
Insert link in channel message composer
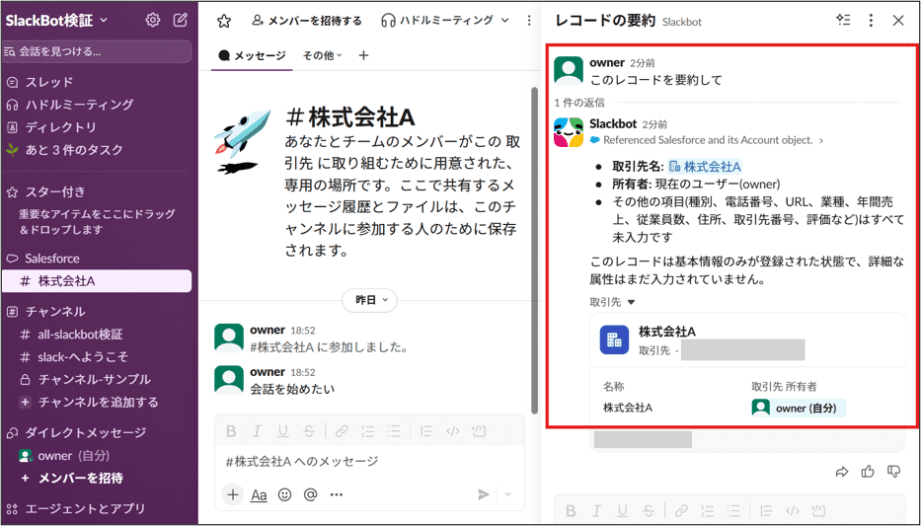click(x=342, y=431)
